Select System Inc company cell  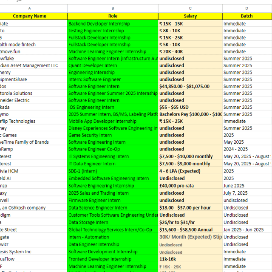coord(34,252)
